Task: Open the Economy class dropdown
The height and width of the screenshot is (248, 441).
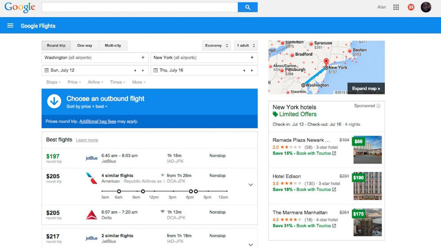Action: [216, 45]
